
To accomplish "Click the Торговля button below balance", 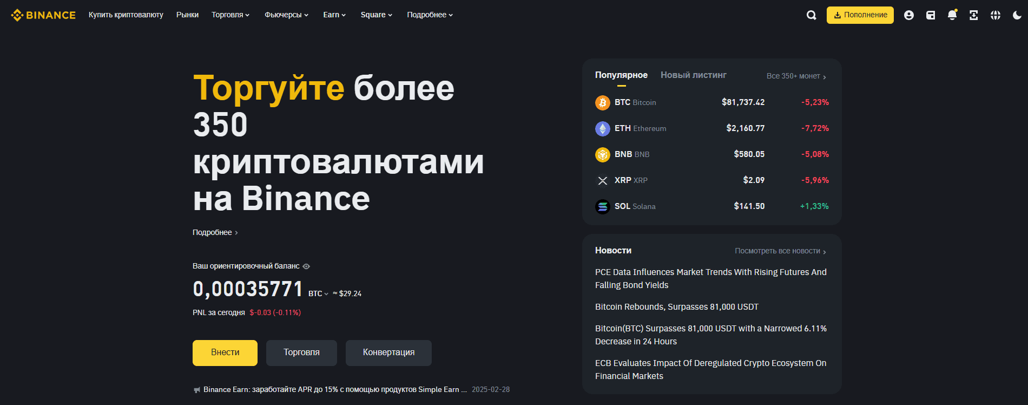I will (301, 353).
